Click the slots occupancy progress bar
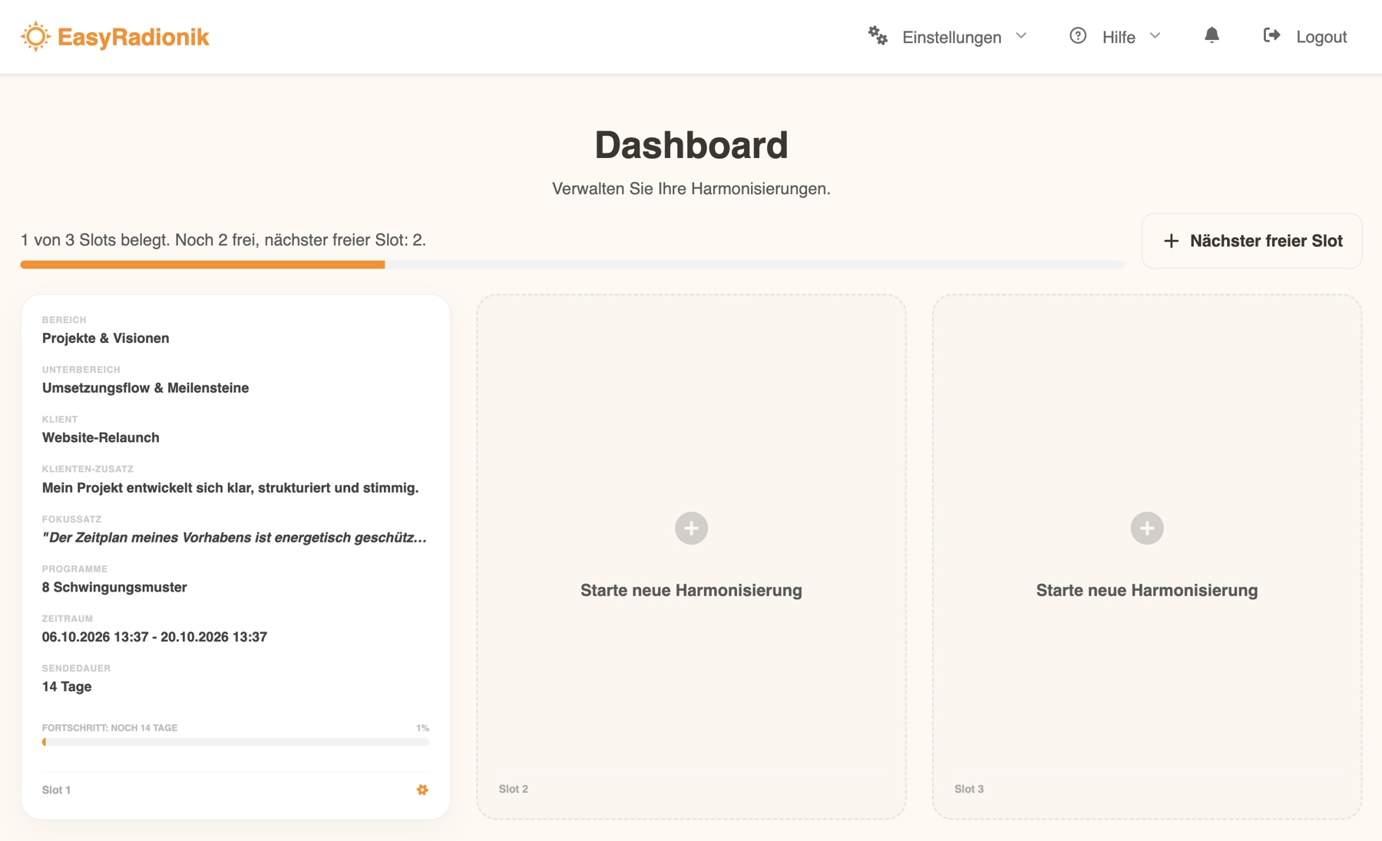 coord(573,265)
